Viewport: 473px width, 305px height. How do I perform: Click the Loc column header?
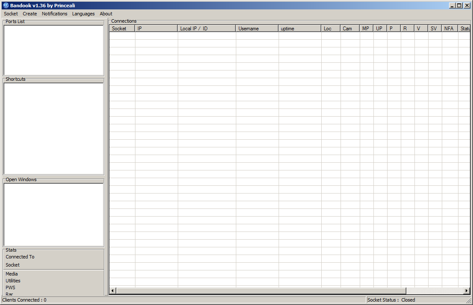tap(331, 29)
